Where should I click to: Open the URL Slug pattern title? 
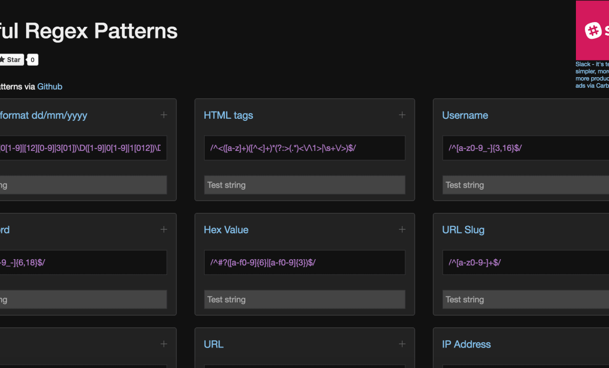coord(463,230)
